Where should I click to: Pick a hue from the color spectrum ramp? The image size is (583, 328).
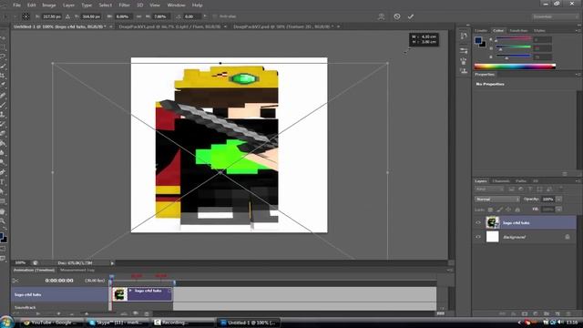(515, 67)
